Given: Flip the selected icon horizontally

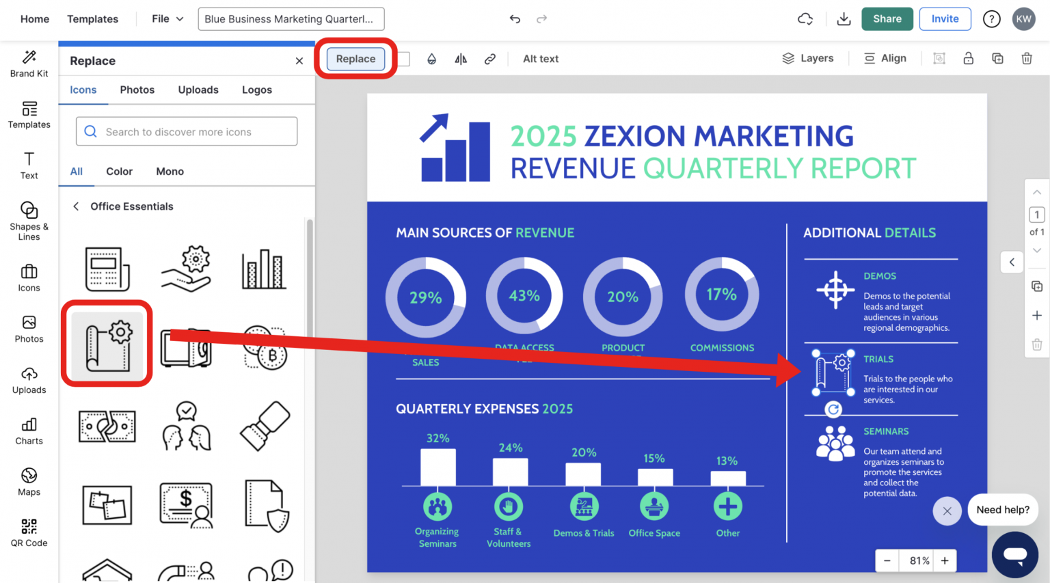Looking at the screenshot, I should point(460,59).
